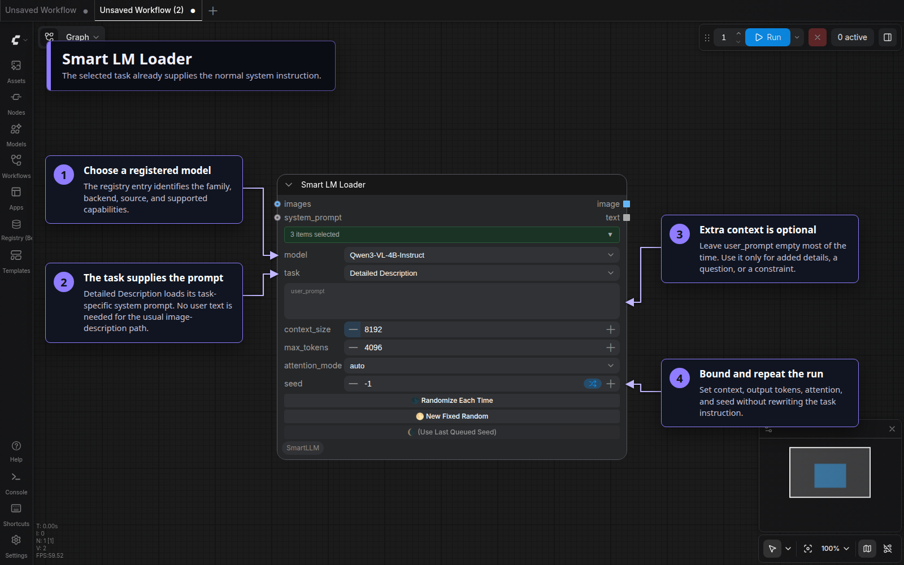Click Randomize Each Time button
The height and width of the screenshot is (565, 904).
[x=452, y=401]
